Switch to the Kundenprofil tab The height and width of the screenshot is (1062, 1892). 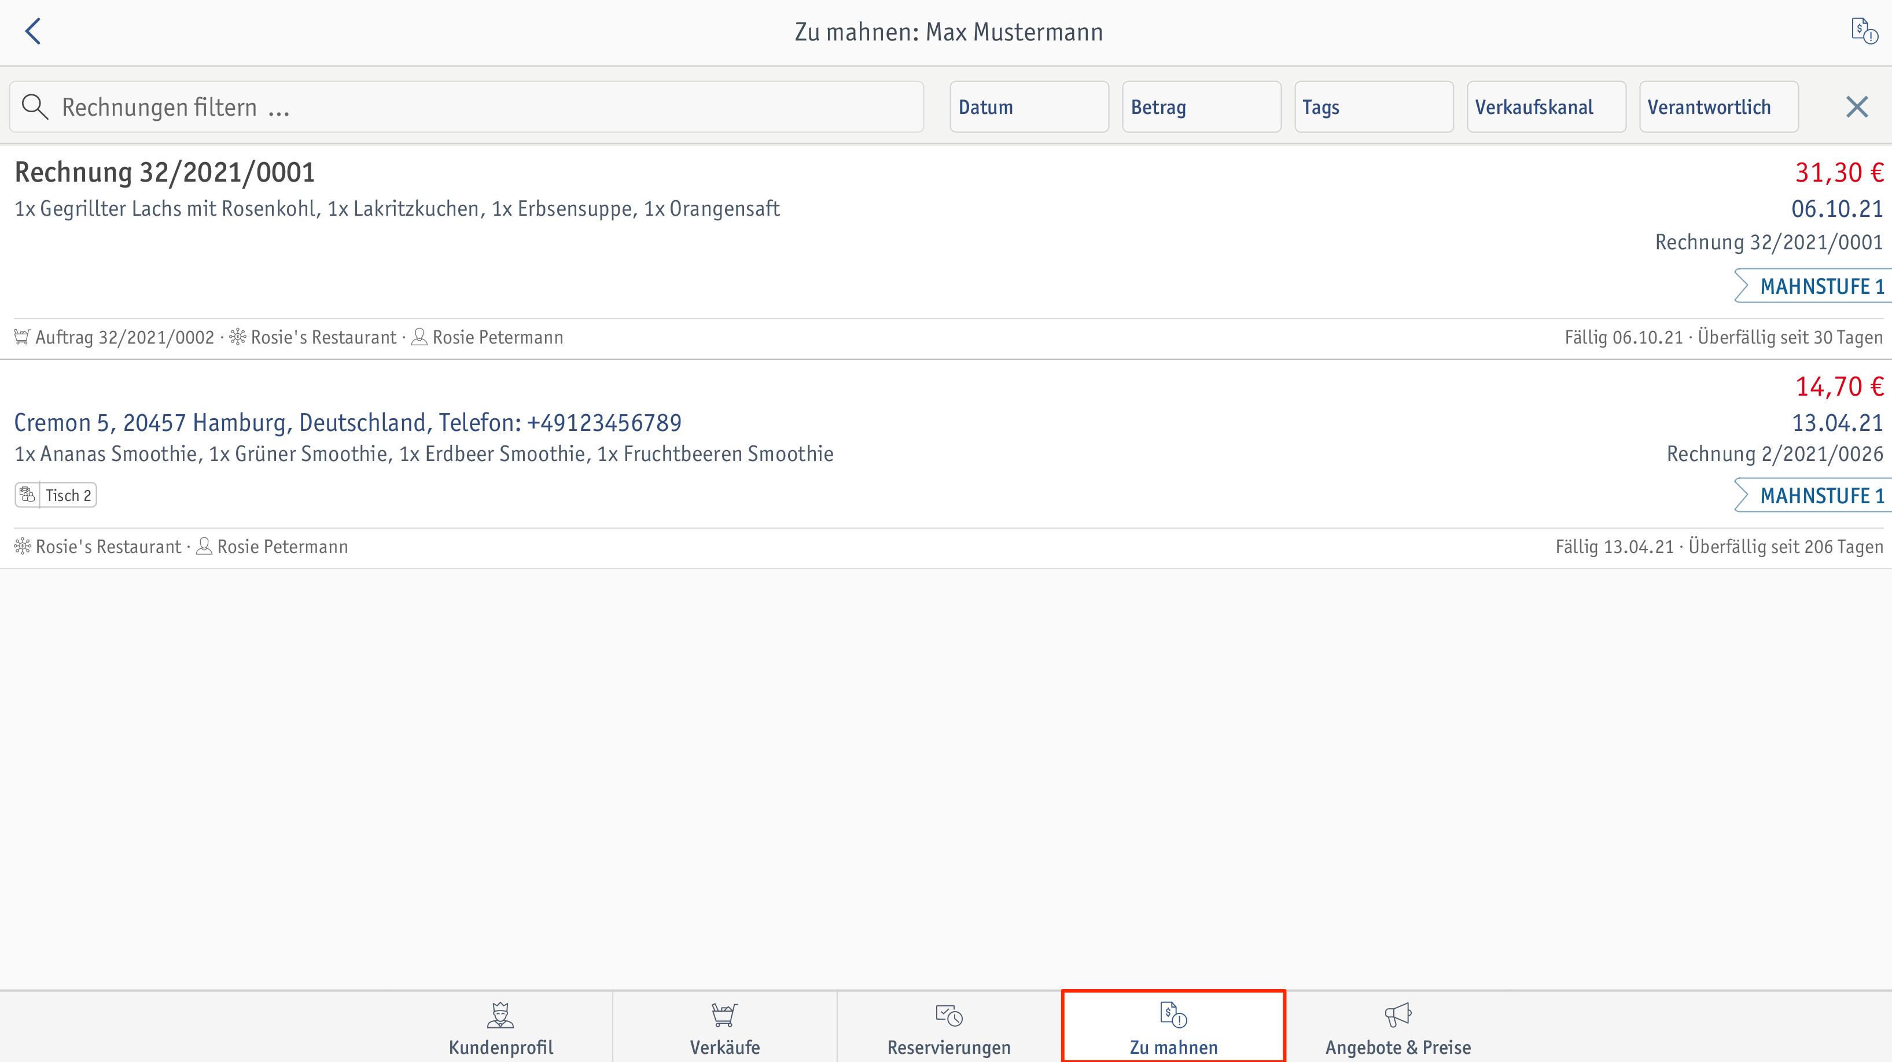point(501,1027)
